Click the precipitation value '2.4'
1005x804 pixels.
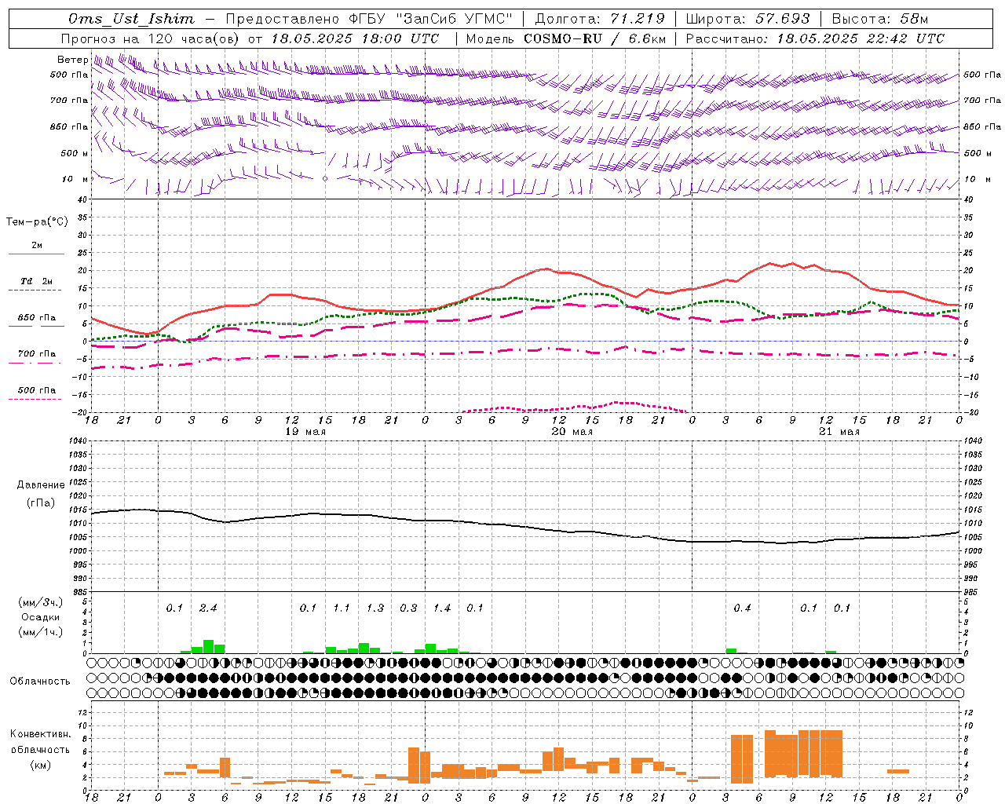[208, 608]
